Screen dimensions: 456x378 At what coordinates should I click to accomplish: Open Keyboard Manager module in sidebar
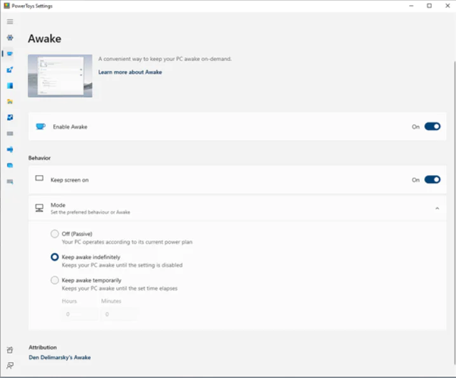tap(10, 134)
